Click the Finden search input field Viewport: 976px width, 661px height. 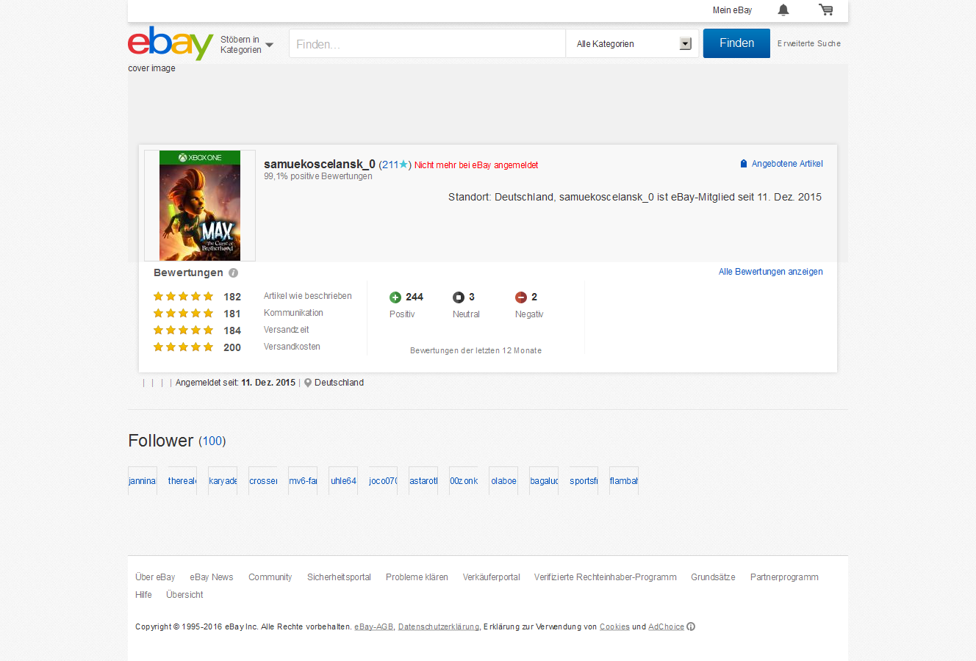coord(427,43)
